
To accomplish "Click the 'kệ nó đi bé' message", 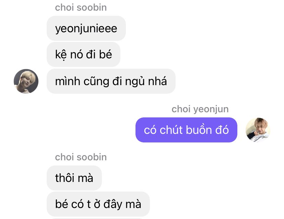I will [83, 54].
